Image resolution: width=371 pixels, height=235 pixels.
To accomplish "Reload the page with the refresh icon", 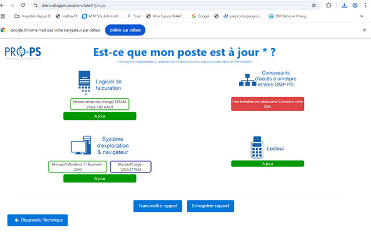I will click(22, 5).
